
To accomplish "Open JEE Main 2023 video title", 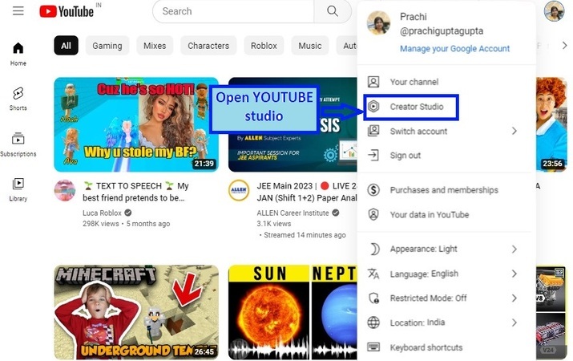I will coord(307,192).
